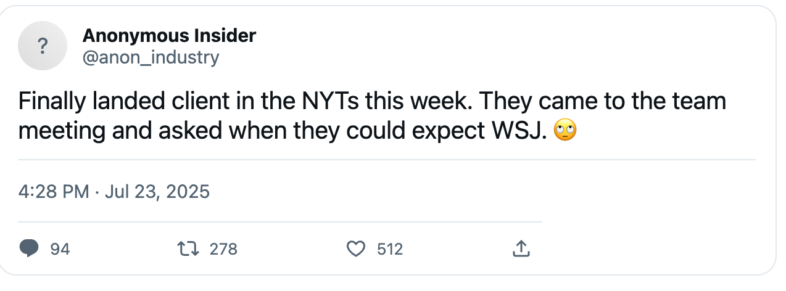Image resolution: width=786 pixels, height=291 pixels.
Task: Click the tweet's first line starting Finally landed
Action: click(373, 102)
